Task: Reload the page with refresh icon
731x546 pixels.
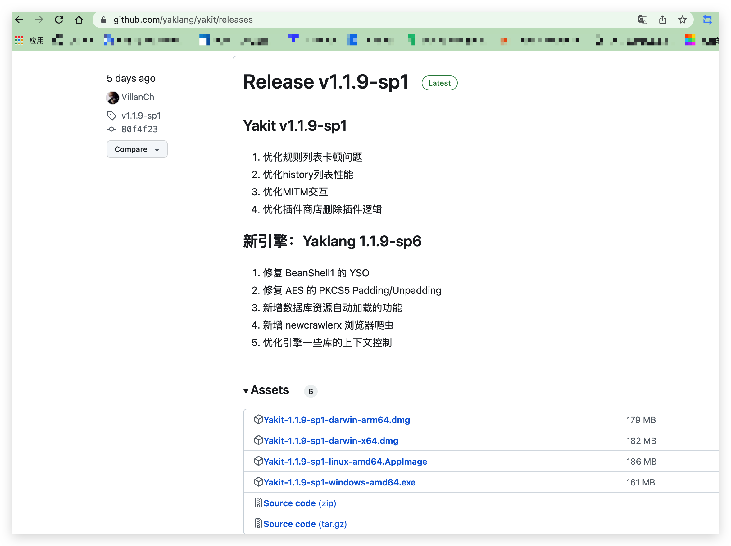Action: (59, 20)
